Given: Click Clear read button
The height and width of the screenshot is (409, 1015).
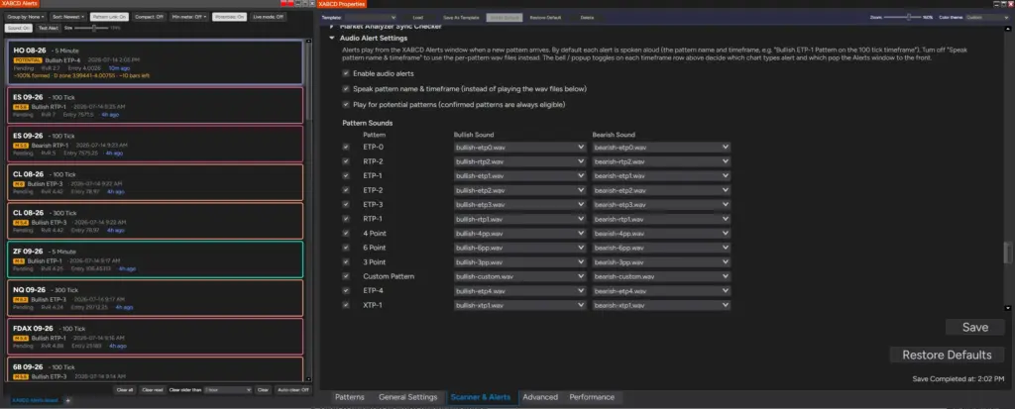Looking at the screenshot, I should [153, 390].
